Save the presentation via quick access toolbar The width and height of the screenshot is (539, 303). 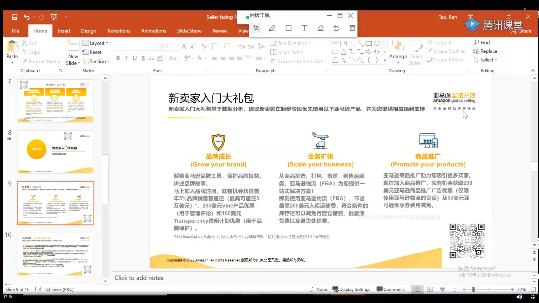[14, 17]
